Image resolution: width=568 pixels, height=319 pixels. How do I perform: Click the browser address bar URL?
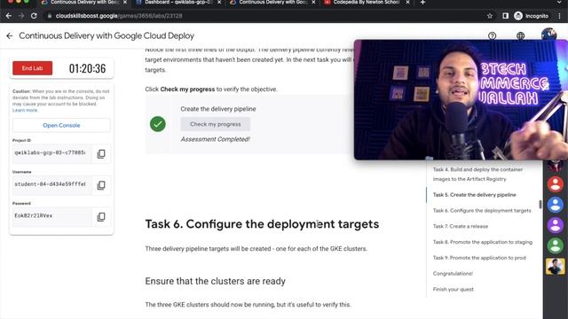tap(119, 16)
